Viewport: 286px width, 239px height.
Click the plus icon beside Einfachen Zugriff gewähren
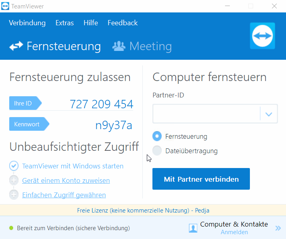(x=14, y=195)
